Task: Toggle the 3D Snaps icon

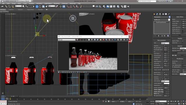Action: coord(67,6)
